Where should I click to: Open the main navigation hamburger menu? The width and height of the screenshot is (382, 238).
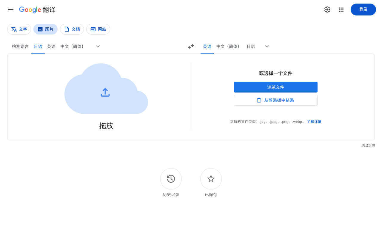tap(11, 10)
